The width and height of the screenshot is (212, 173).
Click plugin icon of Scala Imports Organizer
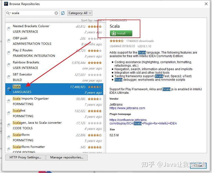[x=9, y=101]
